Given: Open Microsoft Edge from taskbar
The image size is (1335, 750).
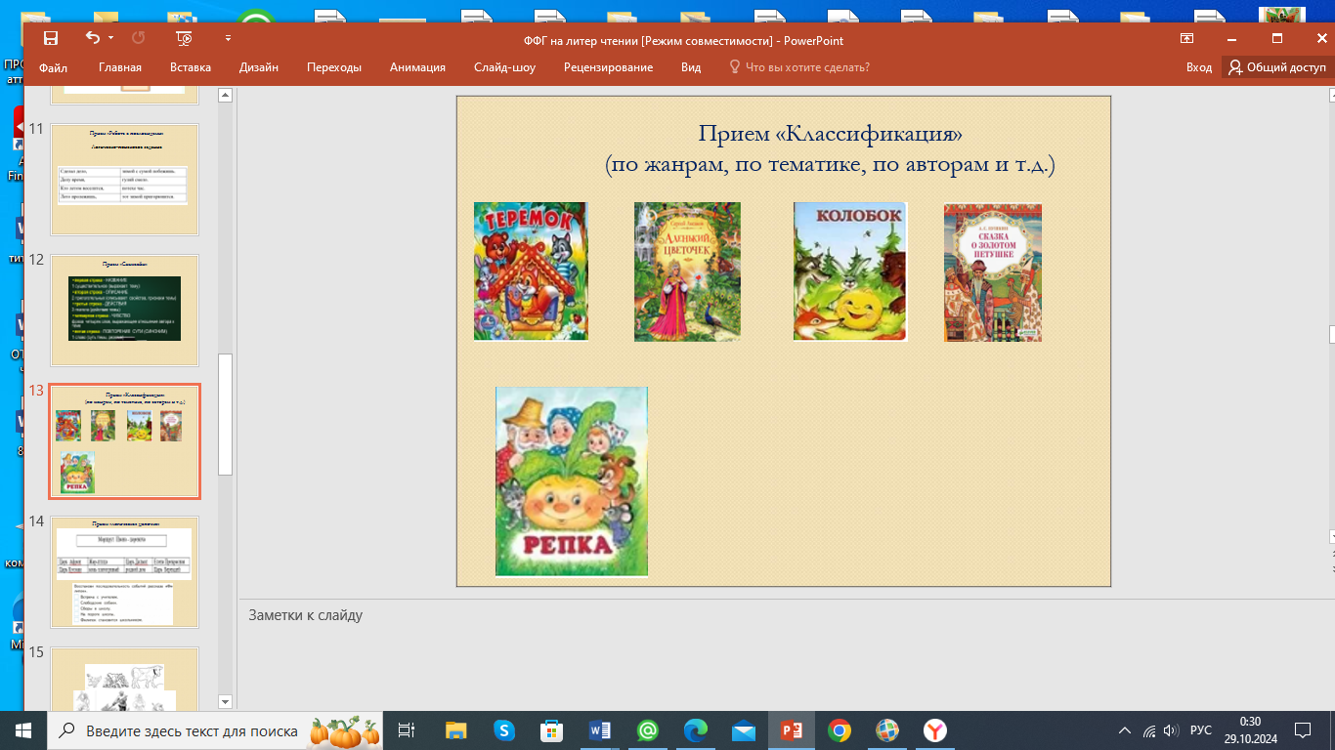Looking at the screenshot, I should click(696, 730).
